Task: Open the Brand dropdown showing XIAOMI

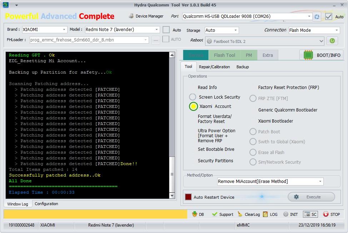Action: [64, 30]
